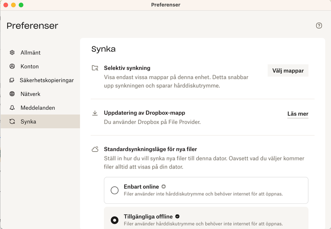
Task: Click the Meddelanden bell icon
Action: pos(12,108)
